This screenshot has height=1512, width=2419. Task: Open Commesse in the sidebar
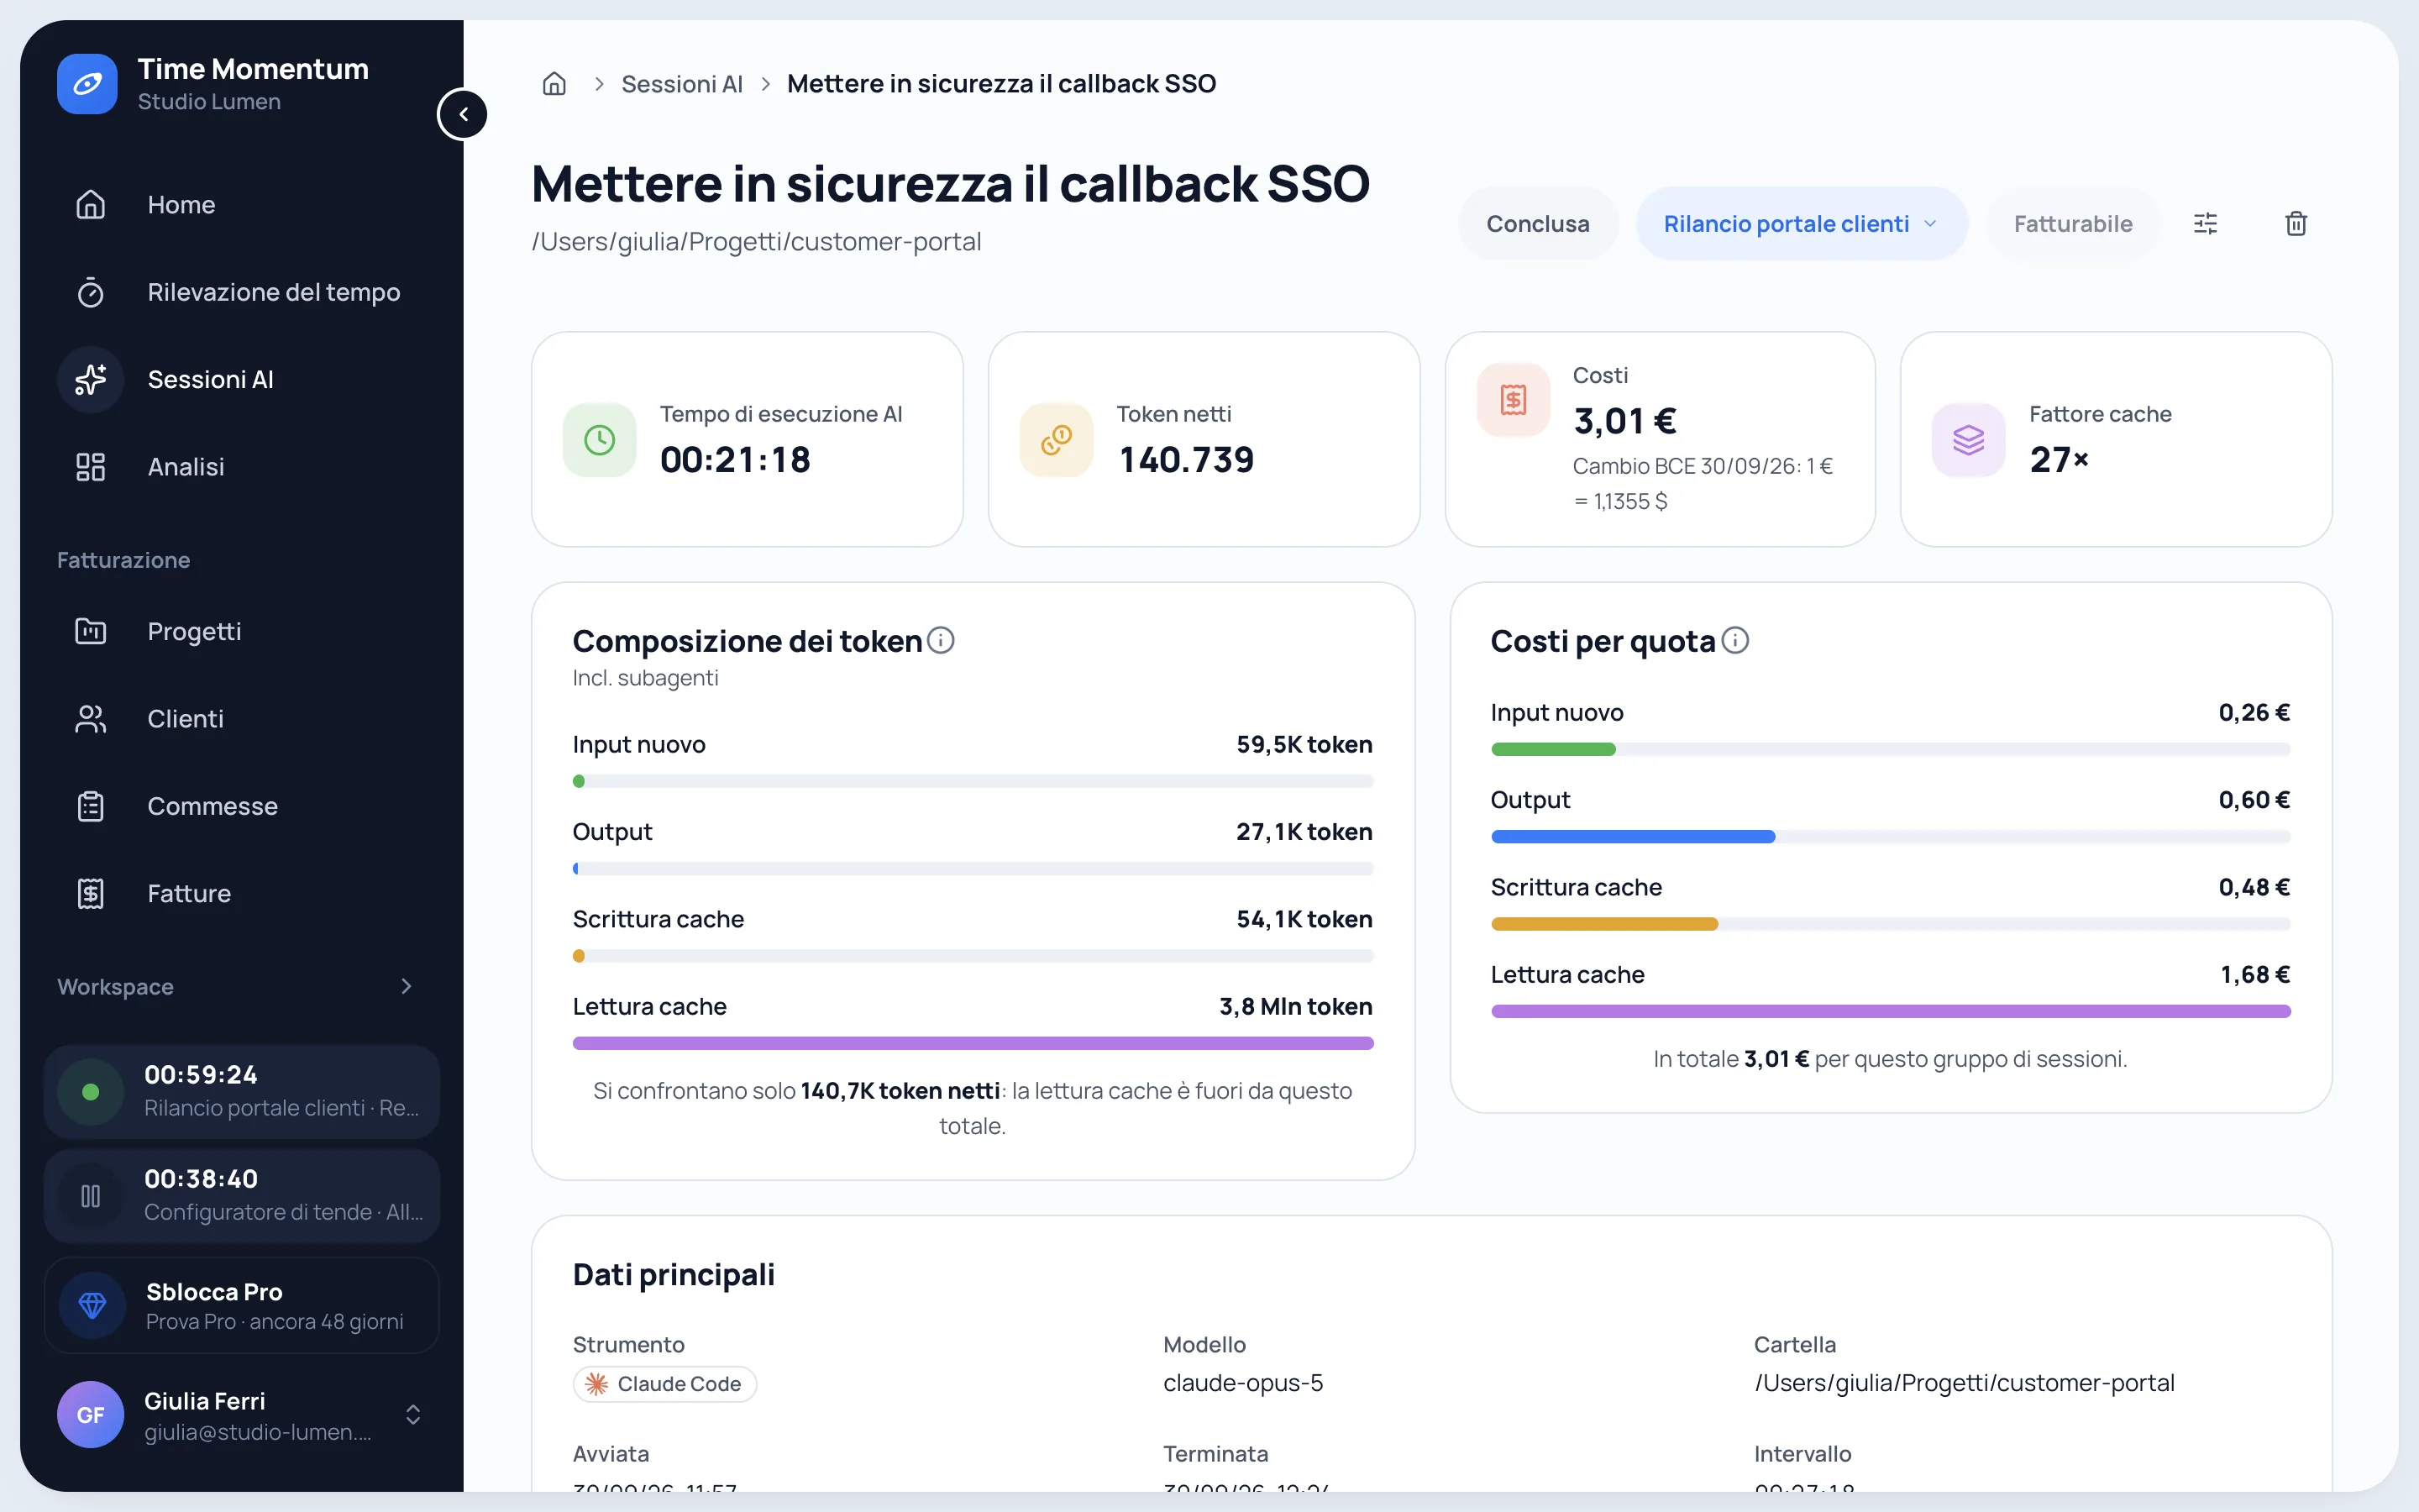coord(242,806)
